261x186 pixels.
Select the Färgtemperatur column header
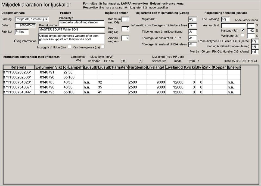tap(138, 67)
